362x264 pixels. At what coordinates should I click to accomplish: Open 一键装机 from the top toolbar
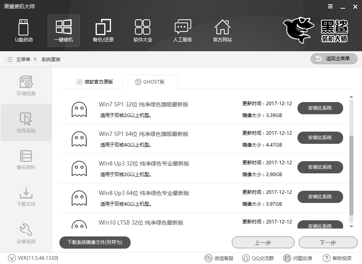pos(63,31)
